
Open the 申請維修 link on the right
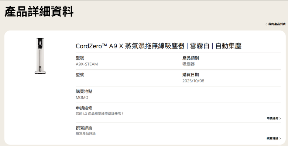pos(274,118)
